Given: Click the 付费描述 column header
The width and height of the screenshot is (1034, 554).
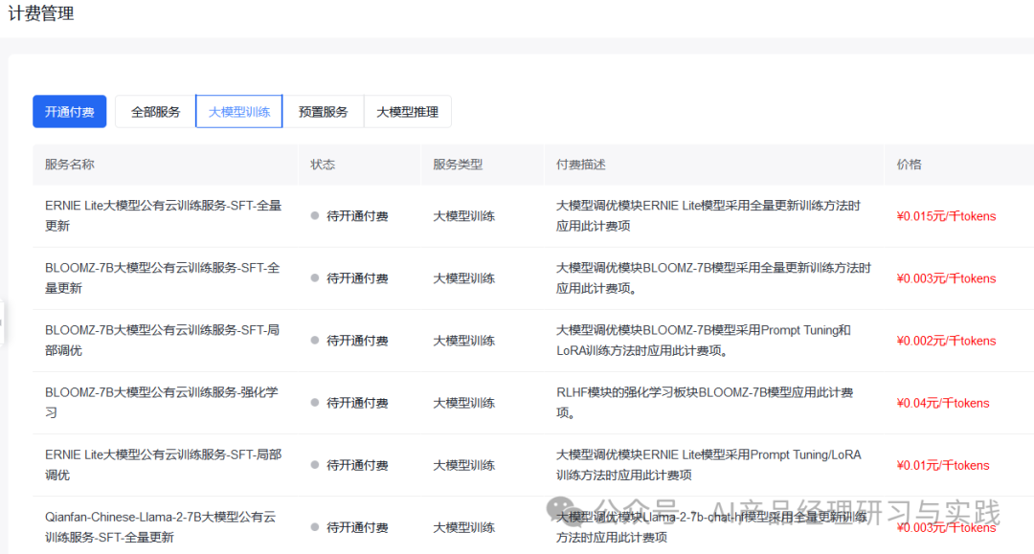Looking at the screenshot, I should click(x=580, y=165).
